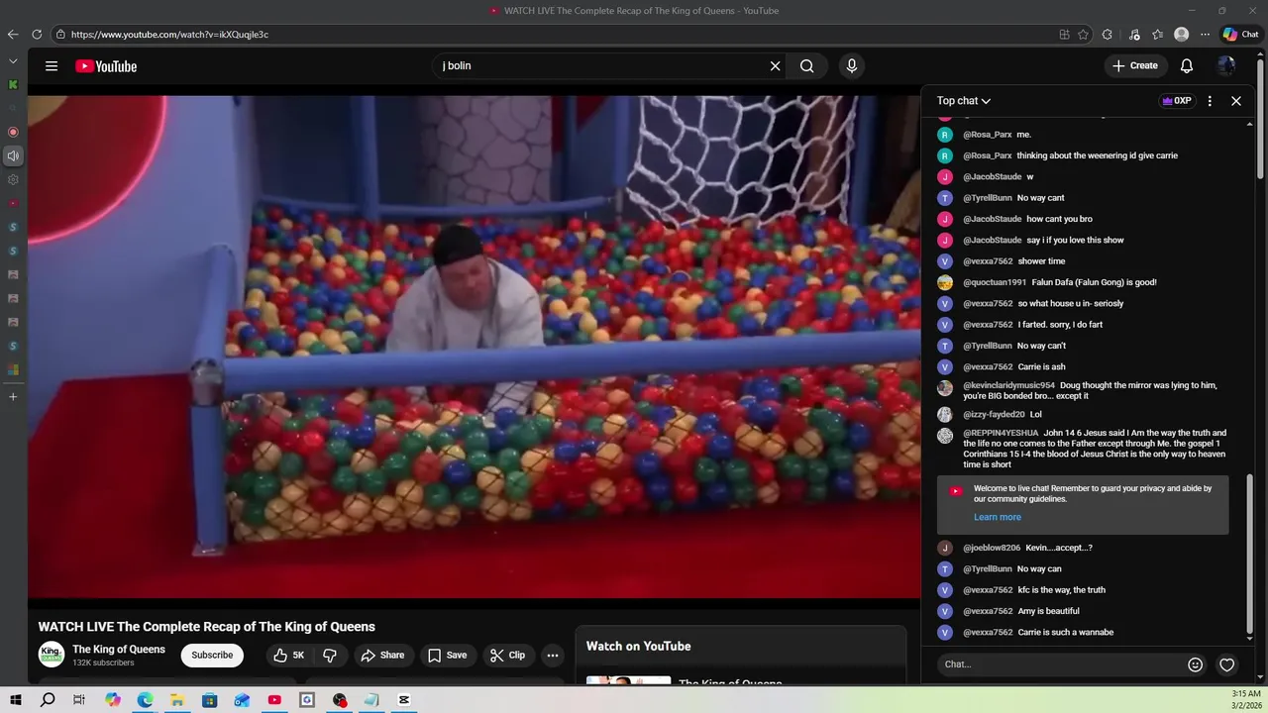The image size is (1268, 713).
Task: Open more actions menu below video
Action: pyautogui.click(x=553, y=655)
